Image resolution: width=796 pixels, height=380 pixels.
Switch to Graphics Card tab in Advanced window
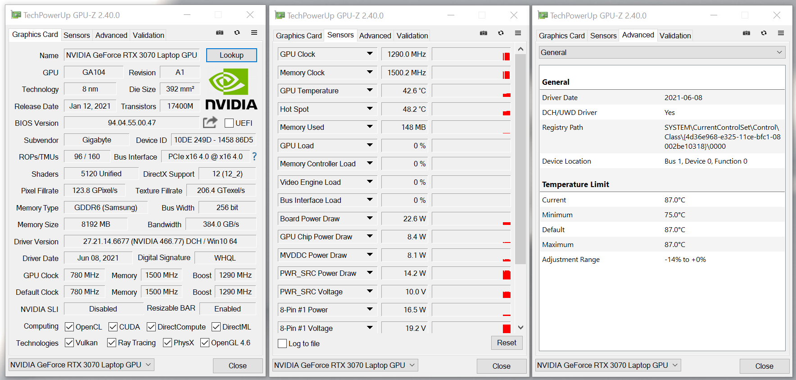click(x=562, y=36)
